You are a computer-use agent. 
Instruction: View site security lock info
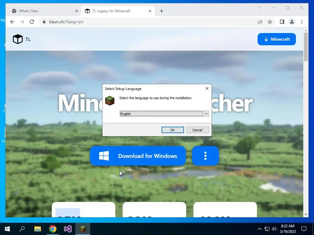[44, 22]
